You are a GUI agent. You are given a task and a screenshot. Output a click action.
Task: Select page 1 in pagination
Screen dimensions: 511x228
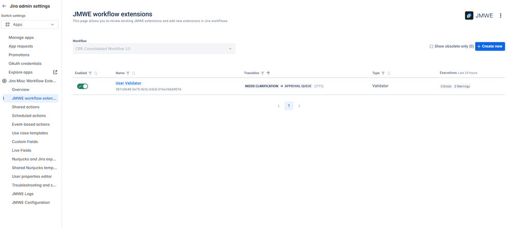tap(288, 106)
